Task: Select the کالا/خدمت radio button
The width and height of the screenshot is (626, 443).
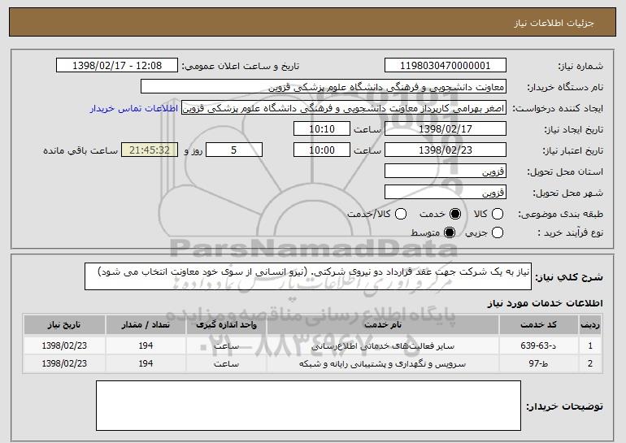Action: tap(401, 214)
